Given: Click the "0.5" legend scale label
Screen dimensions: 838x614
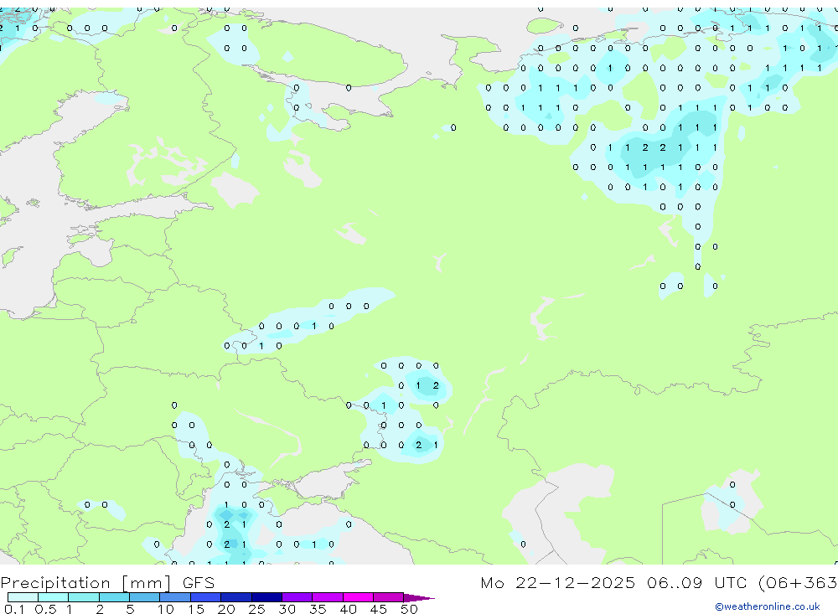Looking at the screenshot, I should coord(45,609).
